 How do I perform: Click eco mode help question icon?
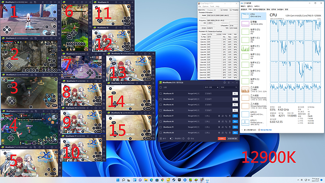183,138
